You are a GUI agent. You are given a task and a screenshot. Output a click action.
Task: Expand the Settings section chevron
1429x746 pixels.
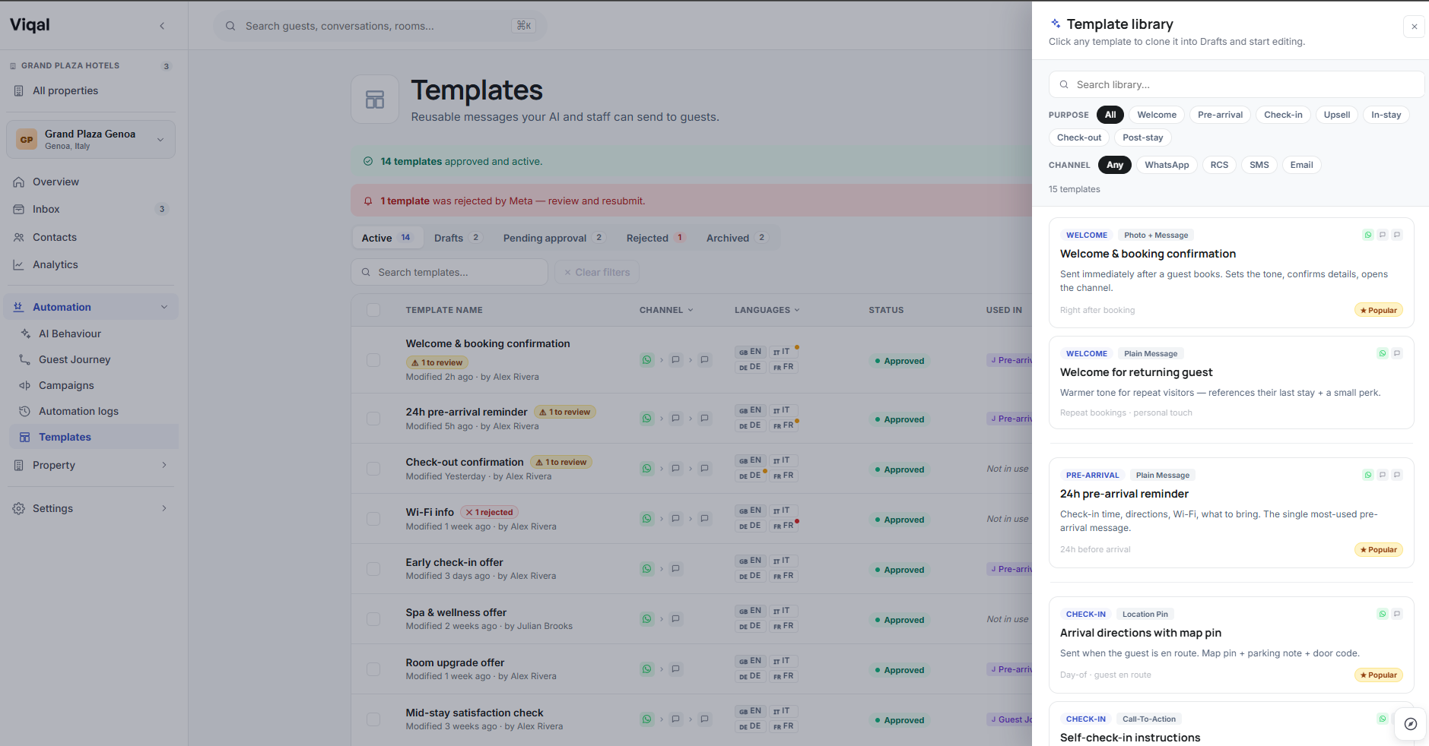pos(164,509)
